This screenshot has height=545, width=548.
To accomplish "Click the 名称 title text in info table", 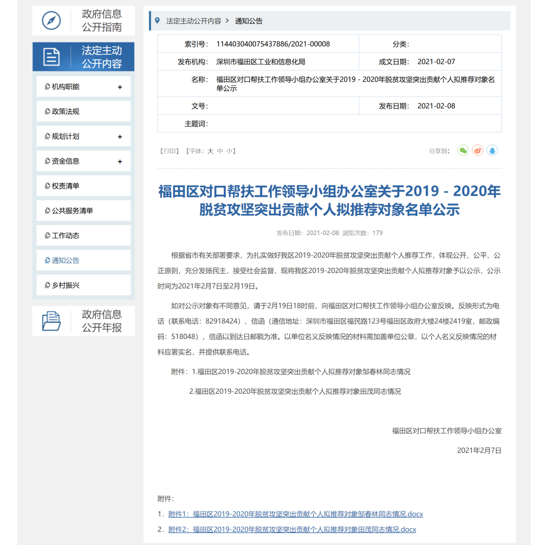I will (355, 84).
